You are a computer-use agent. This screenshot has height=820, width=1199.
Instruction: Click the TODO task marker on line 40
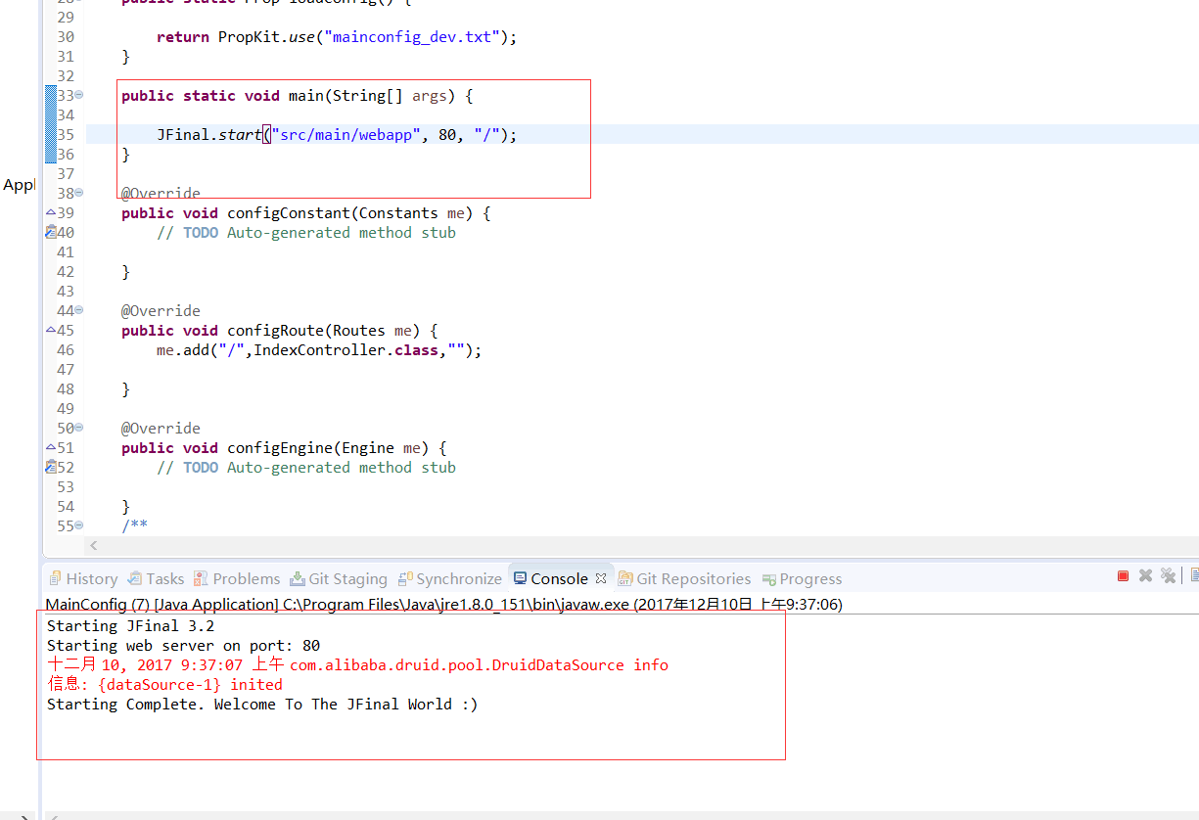click(x=51, y=232)
